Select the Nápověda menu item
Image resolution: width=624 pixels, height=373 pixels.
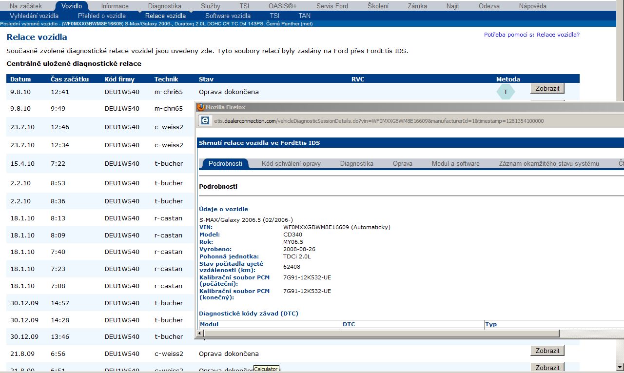pos(532,6)
